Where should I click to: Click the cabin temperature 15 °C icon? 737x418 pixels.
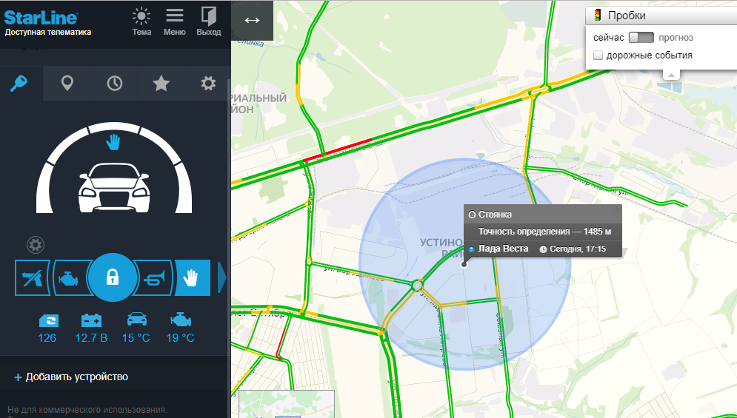(x=136, y=320)
